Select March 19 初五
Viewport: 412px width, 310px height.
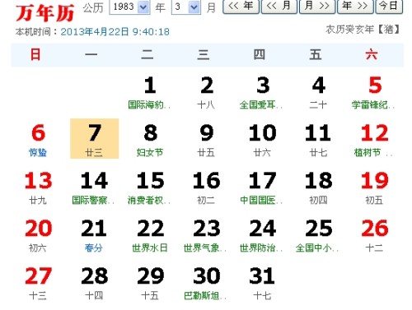click(x=374, y=187)
